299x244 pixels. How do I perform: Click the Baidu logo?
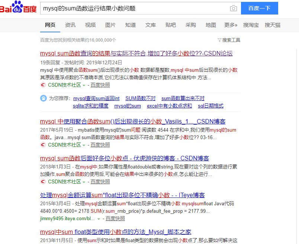point(18,7)
